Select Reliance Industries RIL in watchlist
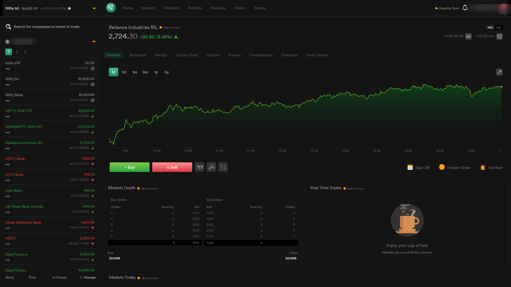The image size is (511, 287). (x=50, y=145)
